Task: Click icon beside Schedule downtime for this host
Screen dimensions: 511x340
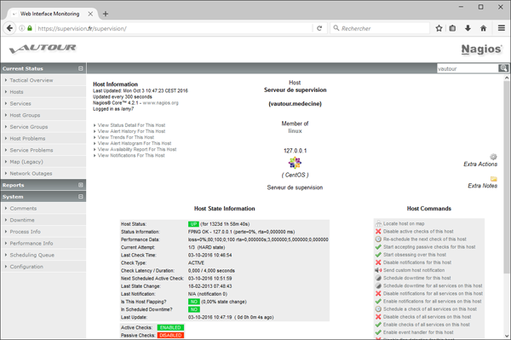Action: point(378,278)
